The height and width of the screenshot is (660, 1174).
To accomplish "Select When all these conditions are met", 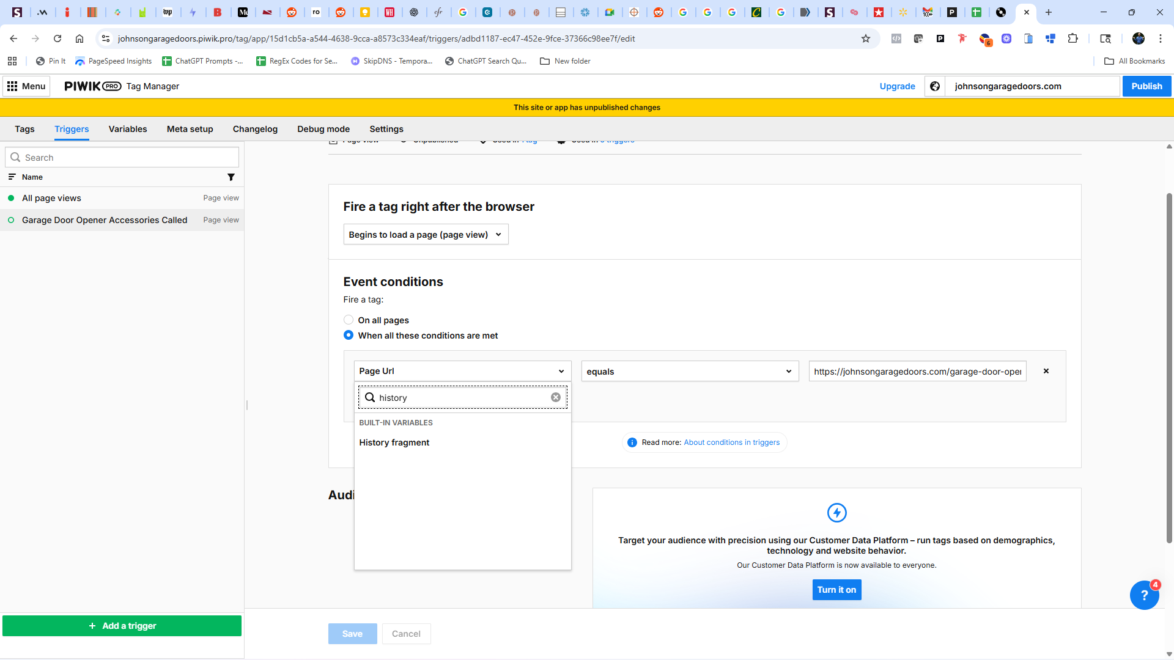I will [x=349, y=335].
